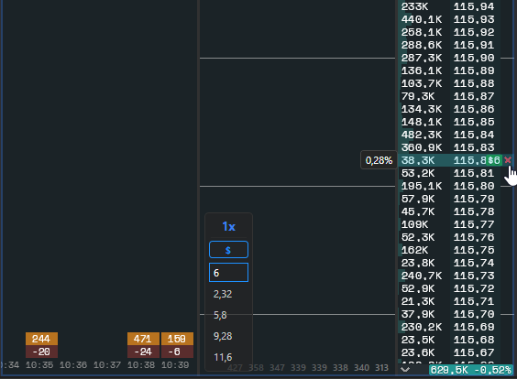Click the 360,9K volume cell
Image resolution: width=517 pixels, height=379 pixels.
[x=422, y=147]
